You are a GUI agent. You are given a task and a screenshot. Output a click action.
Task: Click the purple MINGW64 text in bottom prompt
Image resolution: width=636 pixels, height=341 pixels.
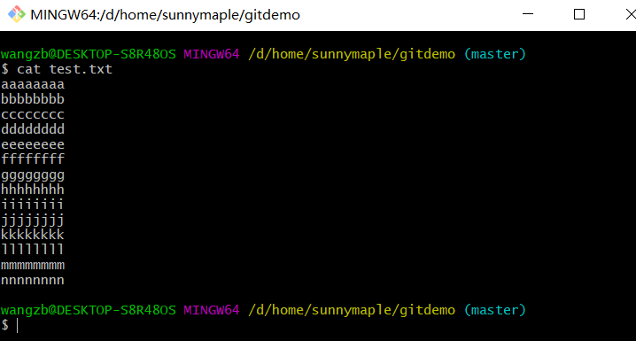click(212, 310)
